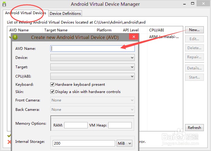Viewport: 211px width, 151px height.
Task: Click the Internal Storage field showing 200
Action: 84,143
